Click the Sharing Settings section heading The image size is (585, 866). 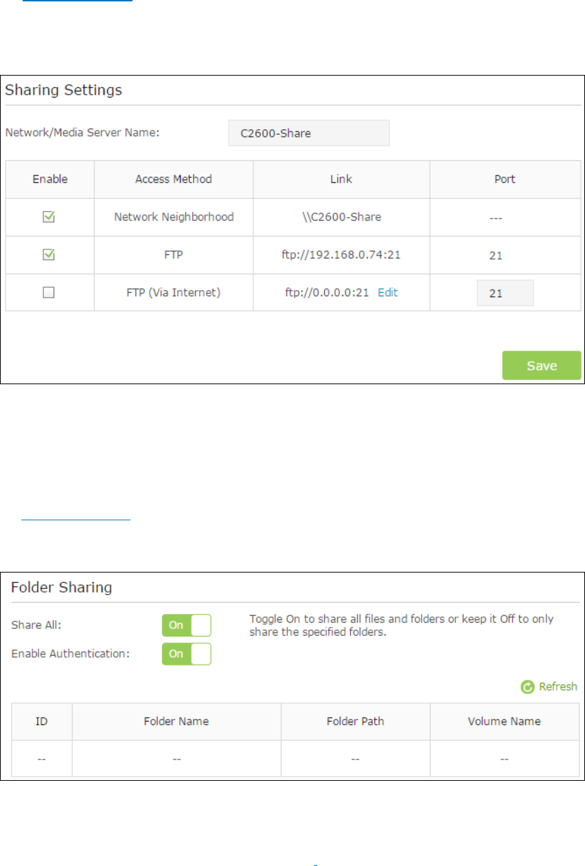[x=64, y=90]
